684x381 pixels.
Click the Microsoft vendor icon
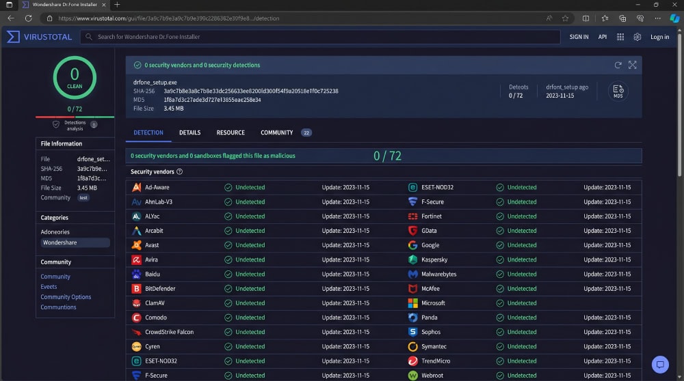[412, 303]
